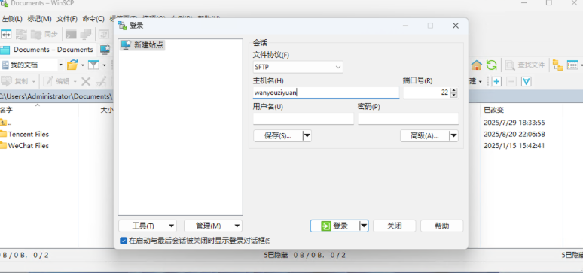Click the 查找文件 find files button
The width and height of the screenshot is (583, 273).
click(525, 65)
